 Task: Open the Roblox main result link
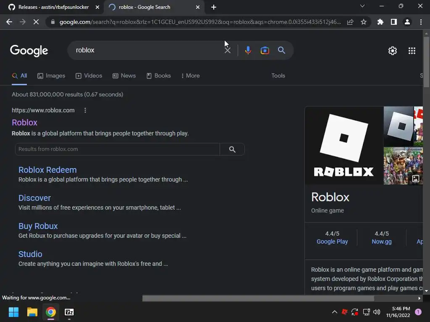[x=24, y=122]
